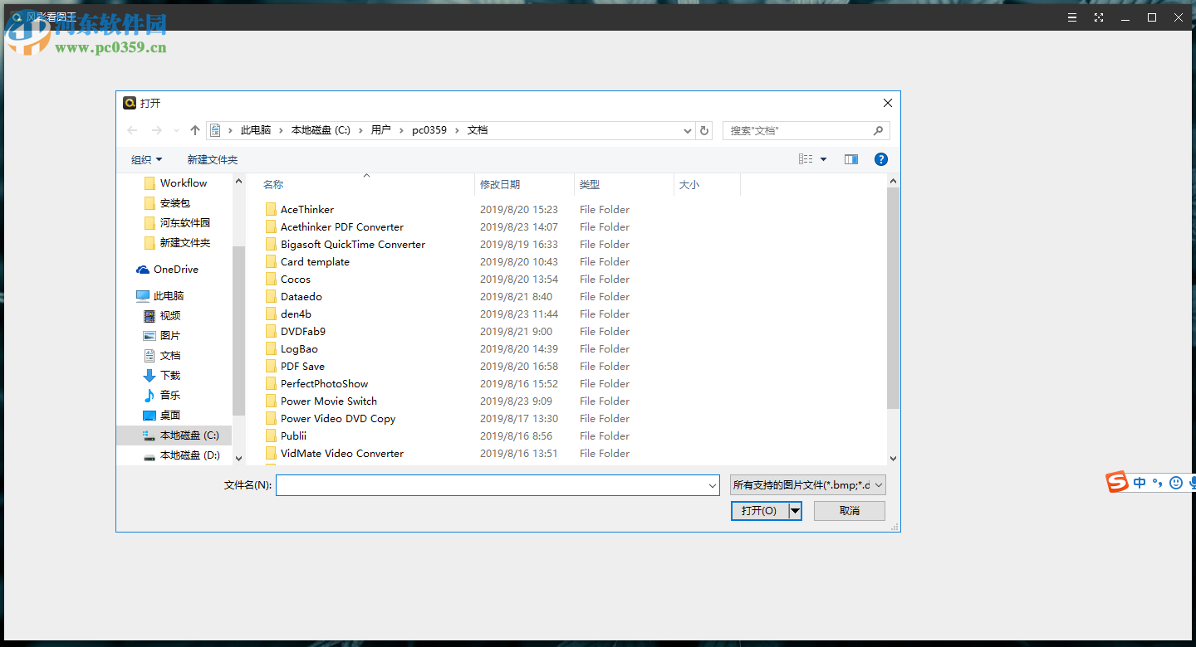Image resolution: width=1196 pixels, height=647 pixels.
Task: Click the Back arrow in the Open dialog
Action: click(132, 130)
